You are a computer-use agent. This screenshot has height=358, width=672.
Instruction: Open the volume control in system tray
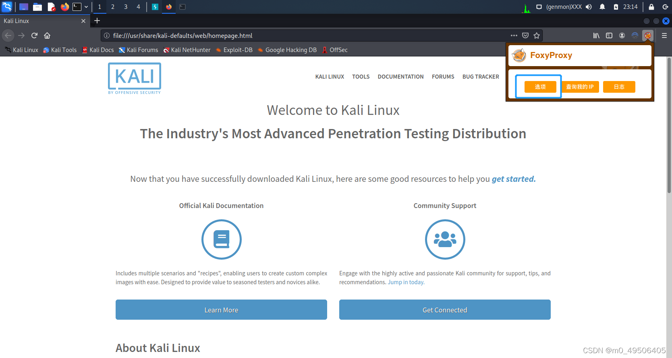click(589, 6)
